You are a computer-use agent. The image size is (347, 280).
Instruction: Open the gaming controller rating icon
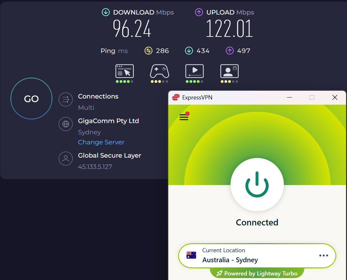pyautogui.click(x=160, y=71)
